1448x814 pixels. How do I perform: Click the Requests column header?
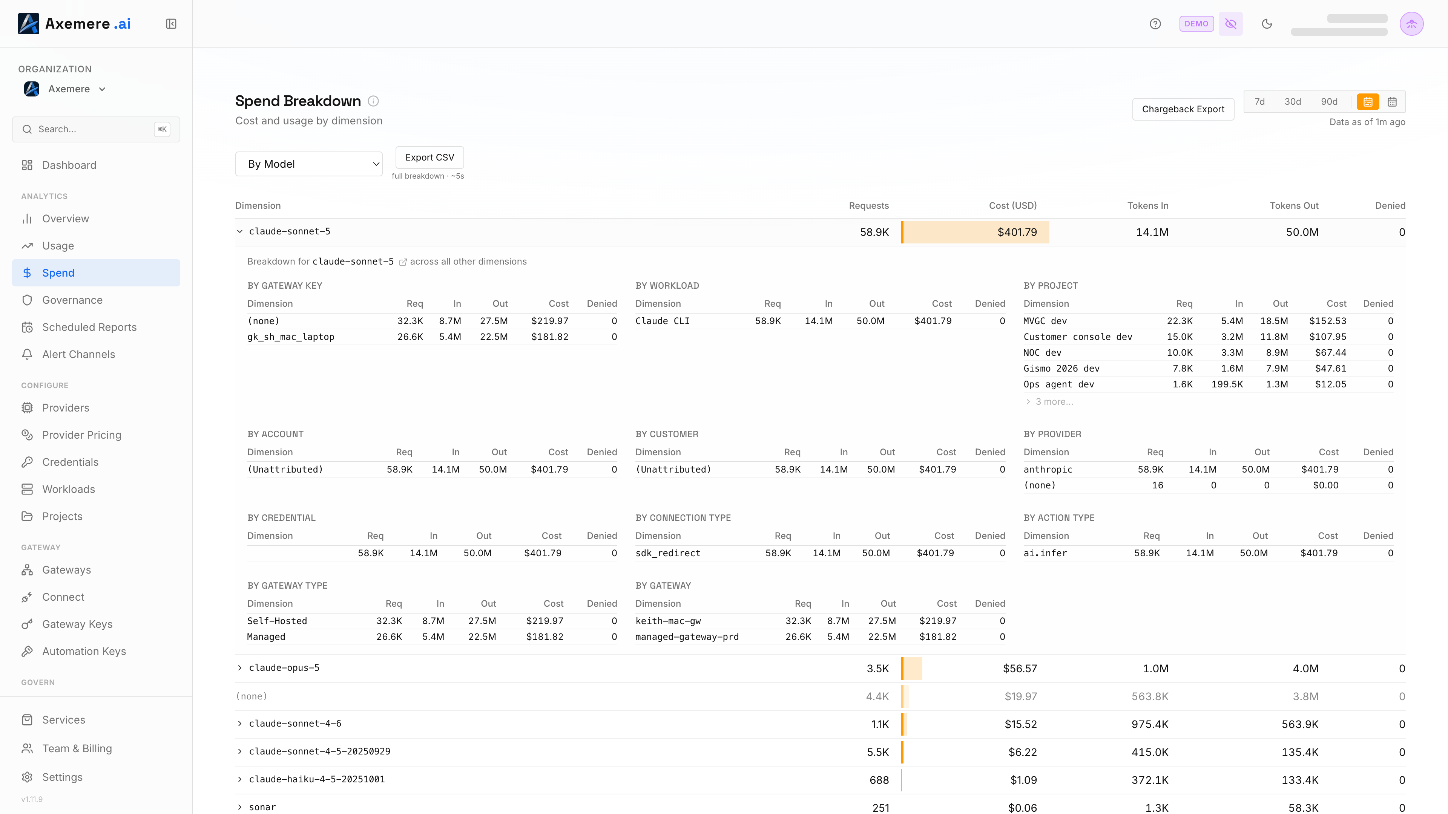(x=868, y=206)
